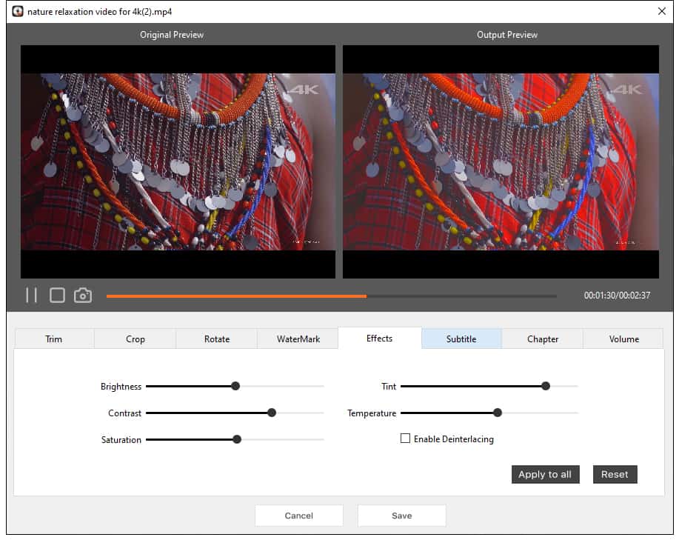Click the app icon in title bar
This screenshot has height=540, width=679.
click(x=17, y=11)
